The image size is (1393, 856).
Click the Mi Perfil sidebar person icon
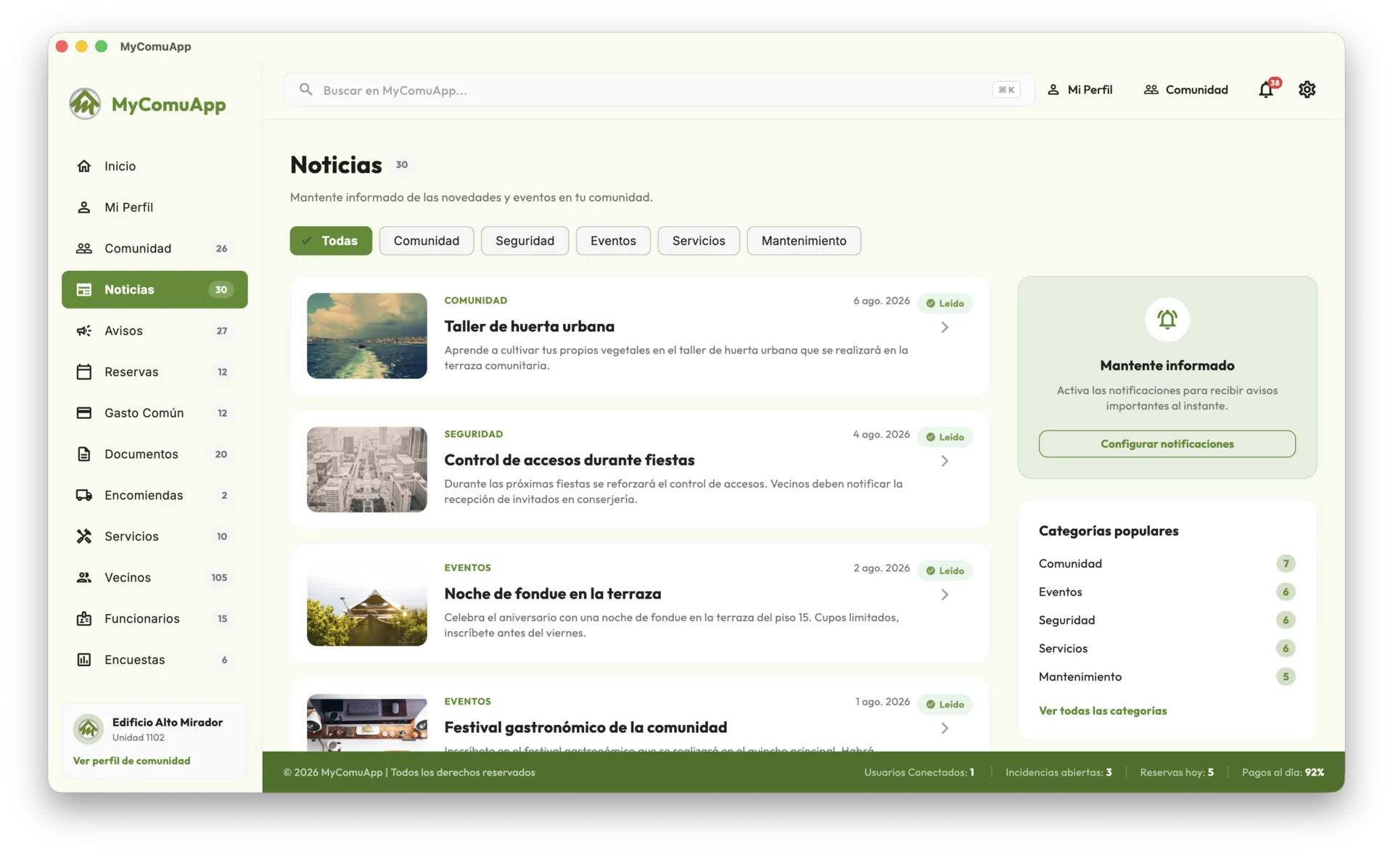click(x=84, y=207)
